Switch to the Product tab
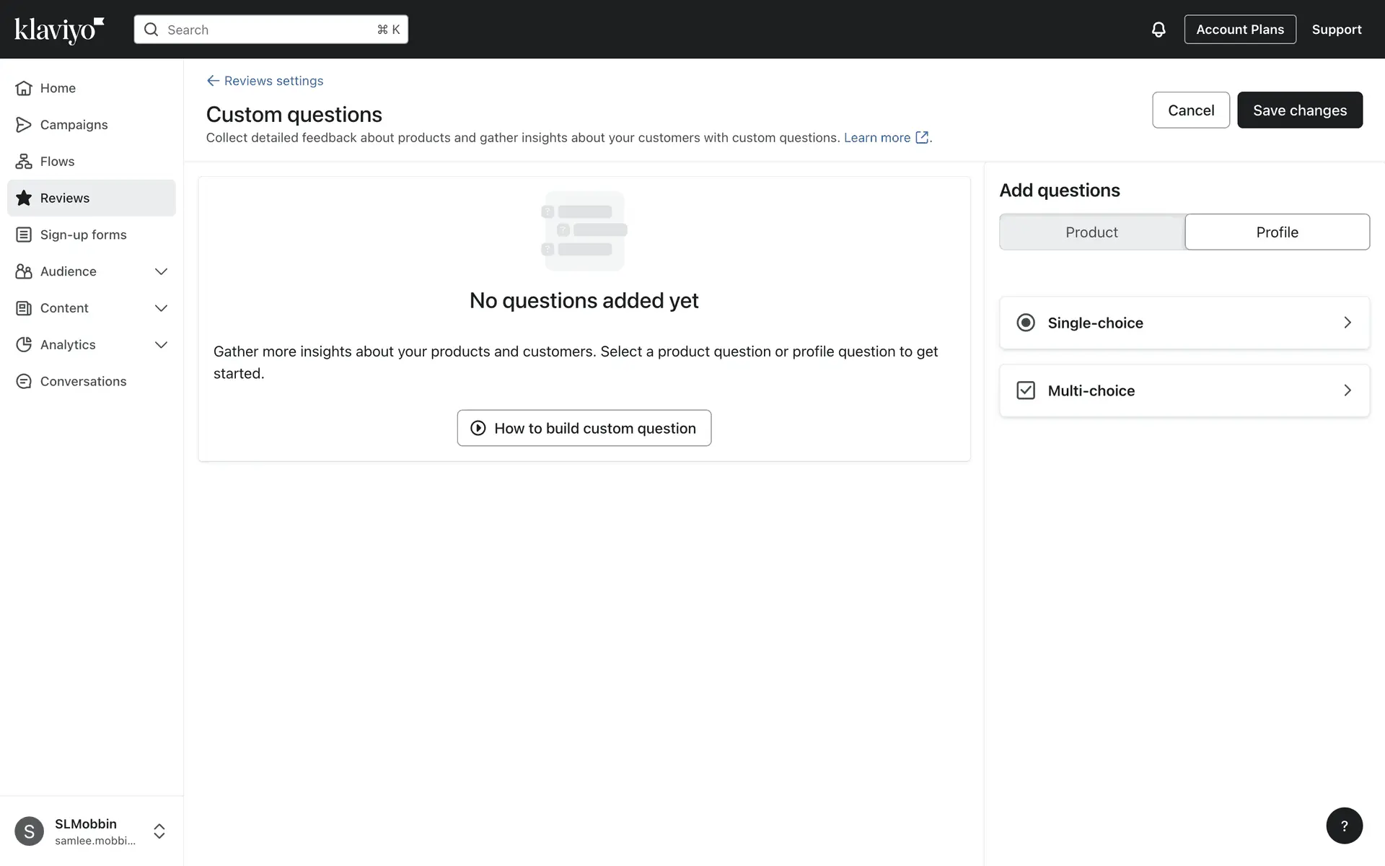Screen dimensions: 1385x866 [1091, 232]
